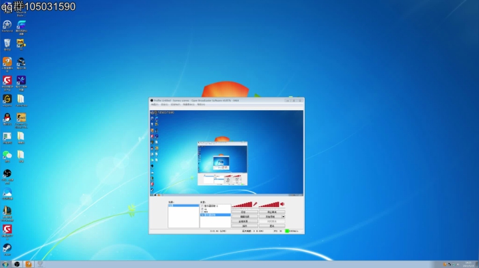Open the last menu (Help) in OBS menu bar
The width and height of the screenshot is (479, 268).
point(201,104)
